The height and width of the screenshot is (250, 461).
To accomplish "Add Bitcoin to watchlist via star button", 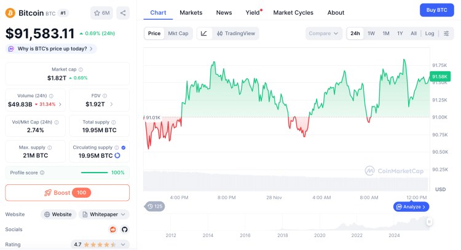I will click(x=101, y=13).
